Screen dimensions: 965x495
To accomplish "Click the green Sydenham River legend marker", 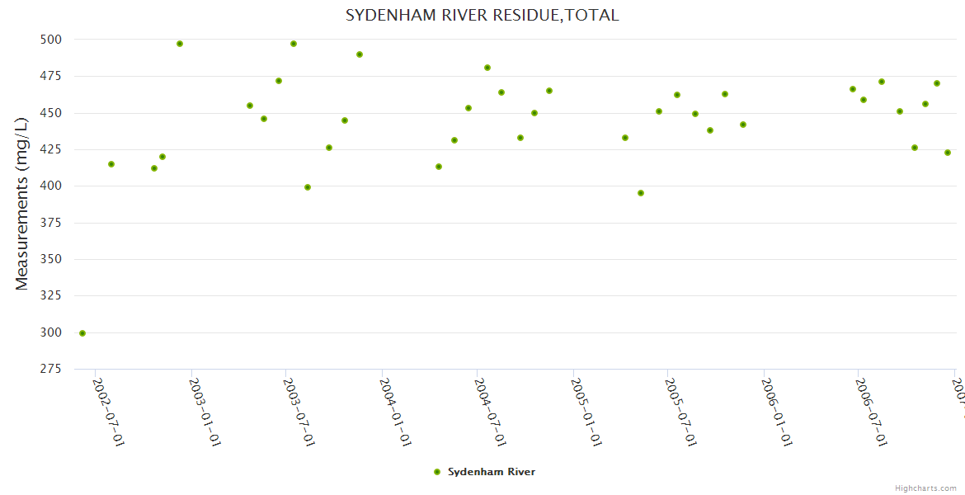I will [437, 472].
